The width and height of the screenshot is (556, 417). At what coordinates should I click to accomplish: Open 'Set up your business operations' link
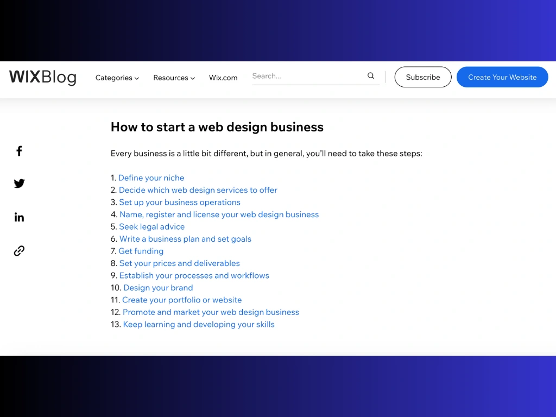(x=179, y=202)
